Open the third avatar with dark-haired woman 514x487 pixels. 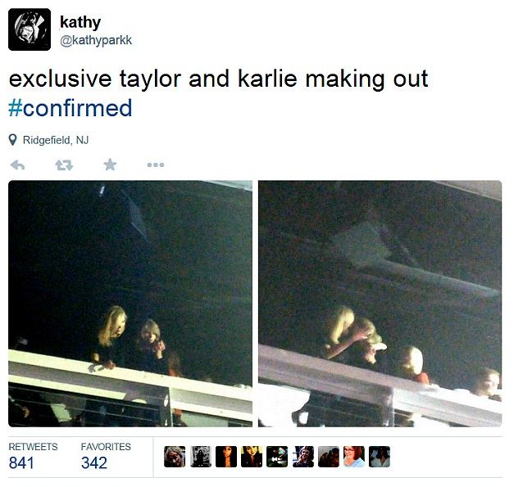pos(226,457)
